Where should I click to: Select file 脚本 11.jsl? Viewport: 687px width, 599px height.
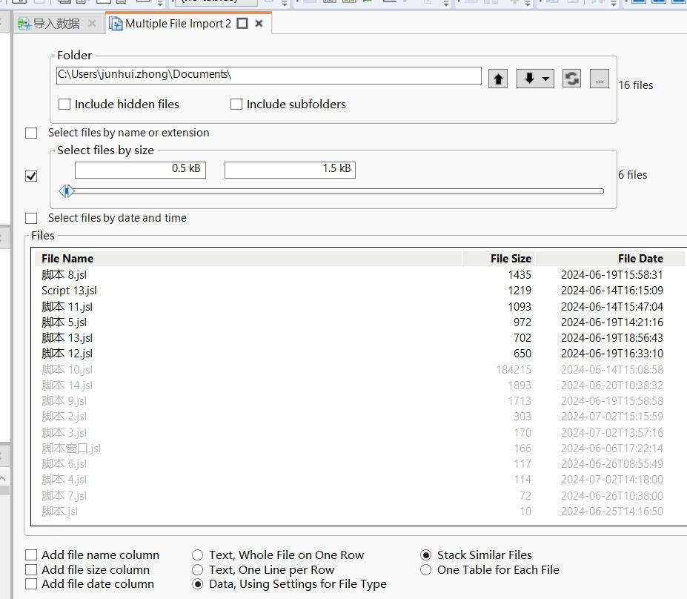click(67, 307)
